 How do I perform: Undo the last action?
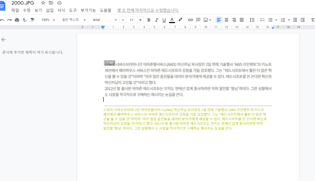(x=2, y=20)
